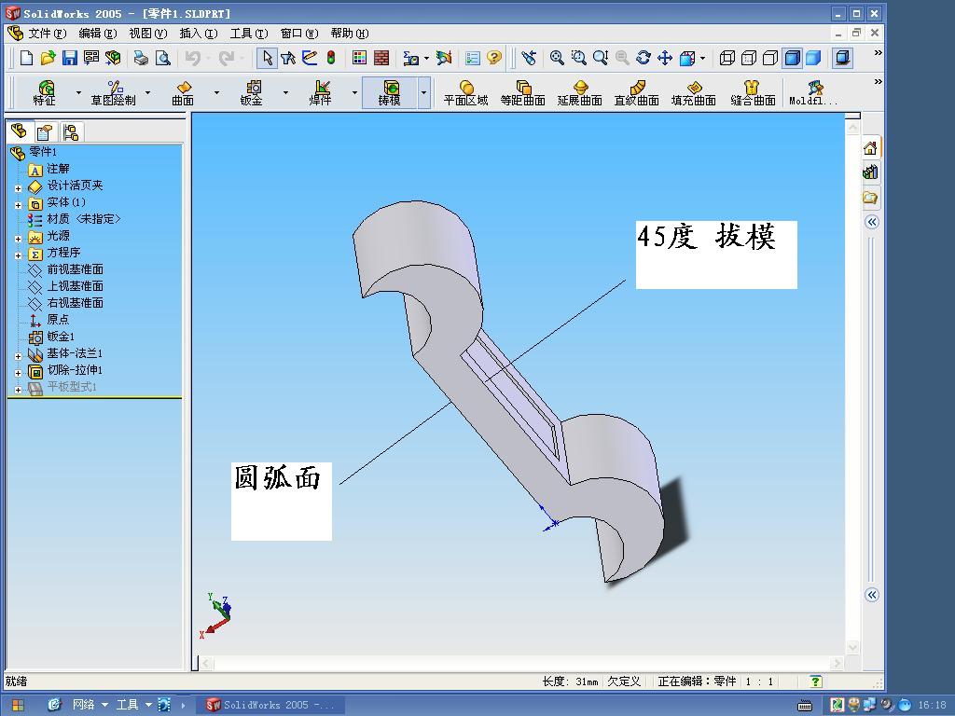Click the Print icon
The height and width of the screenshot is (716, 955).
pos(141,58)
